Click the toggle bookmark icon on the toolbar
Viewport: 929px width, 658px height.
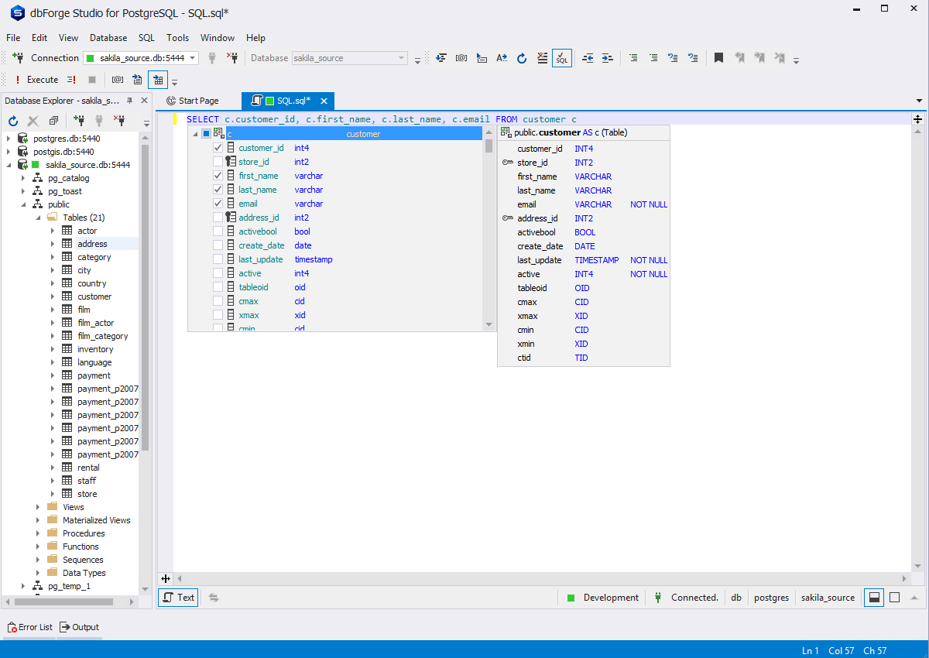[718, 57]
